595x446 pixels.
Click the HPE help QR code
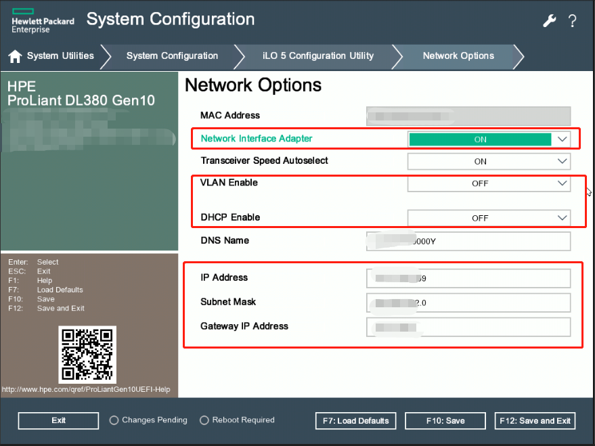click(x=87, y=354)
